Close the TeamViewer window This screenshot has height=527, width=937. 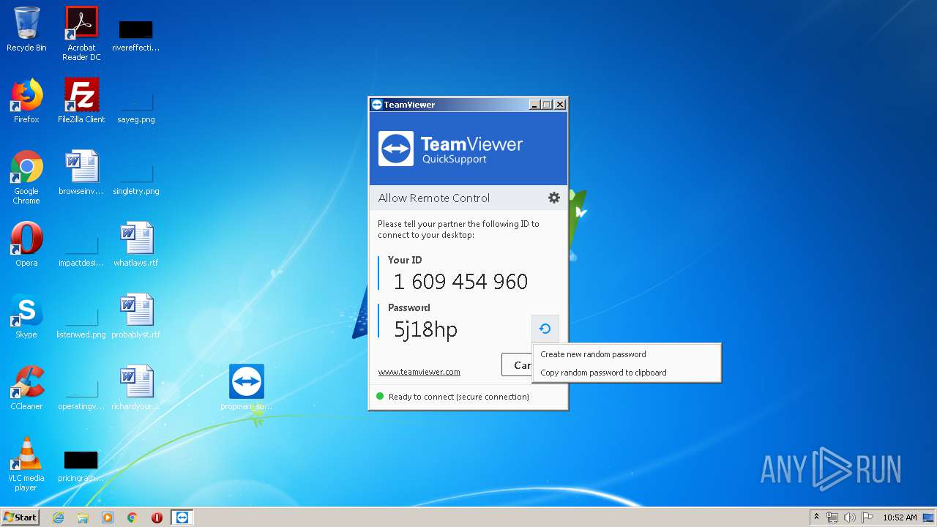(560, 105)
